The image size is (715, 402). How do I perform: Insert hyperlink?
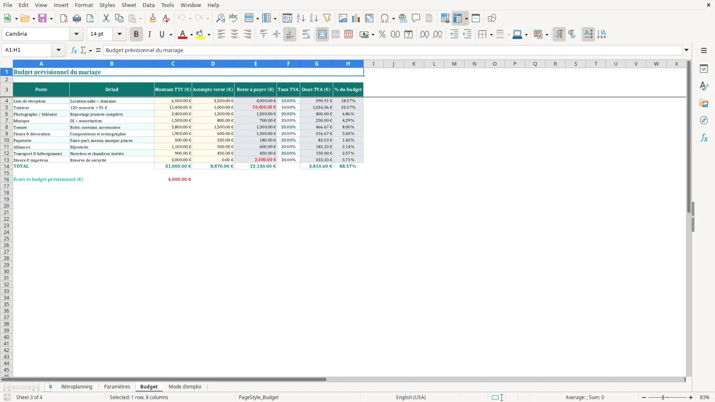click(x=403, y=18)
